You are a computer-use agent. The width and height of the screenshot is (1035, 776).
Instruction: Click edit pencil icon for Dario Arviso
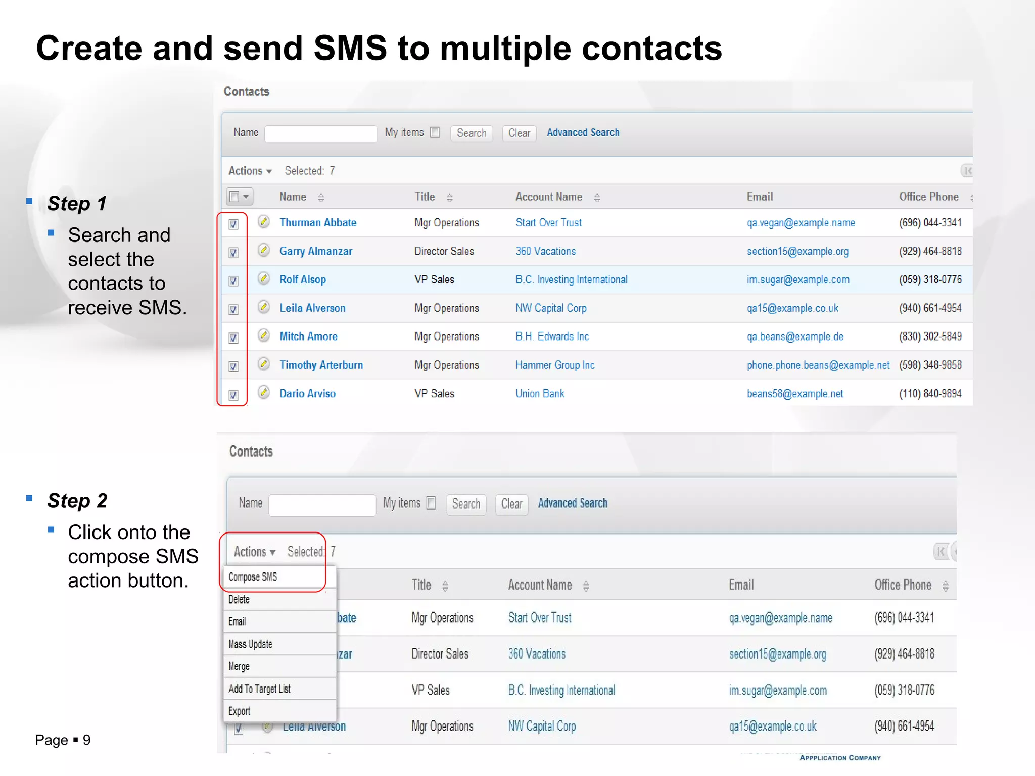tap(264, 392)
